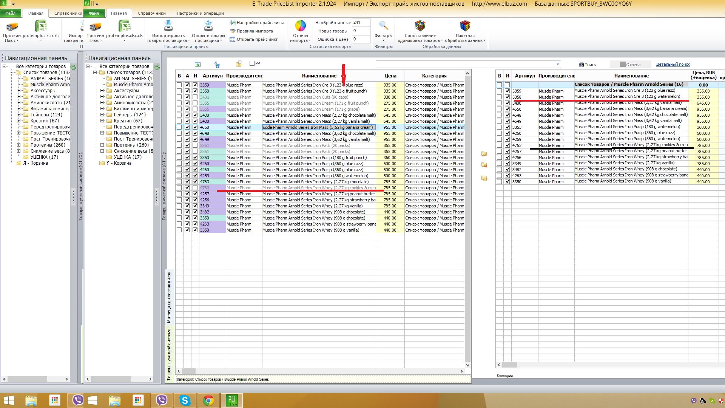This screenshot has height=408, width=725.
Task: Click the middle grid vertical scrollbar
Action: (x=468, y=219)
